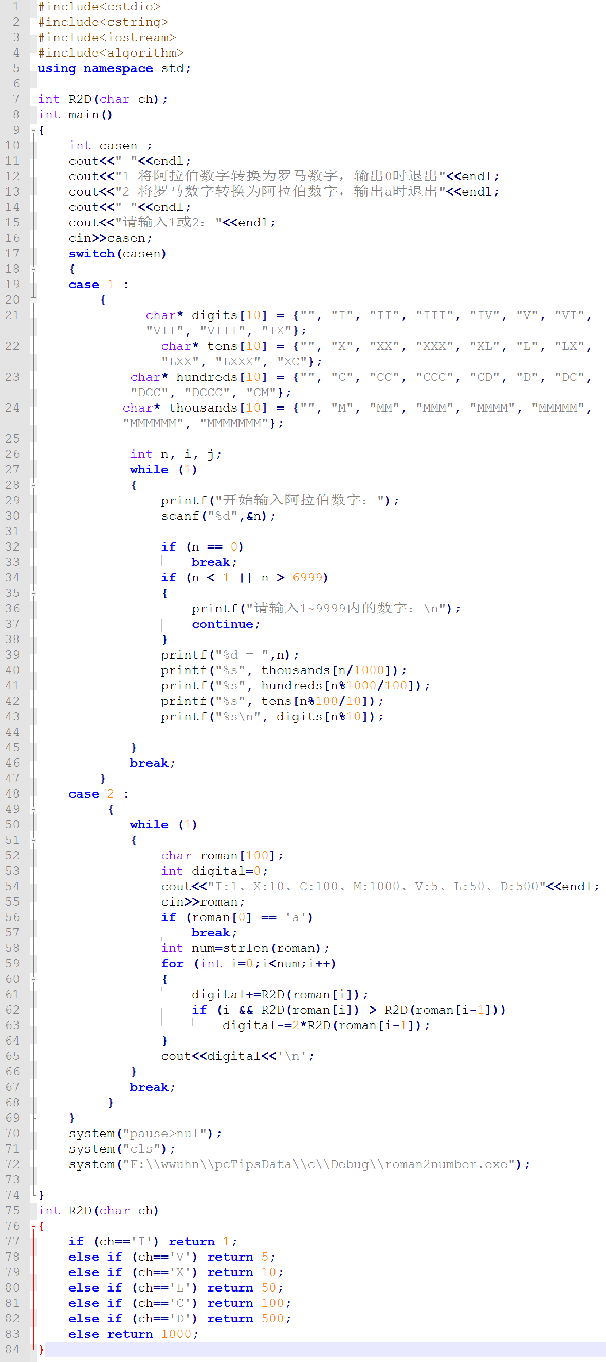Click the 'if (n == 0)' condition
Viewport: 606px width, 1362px height.
pos(203,546)
